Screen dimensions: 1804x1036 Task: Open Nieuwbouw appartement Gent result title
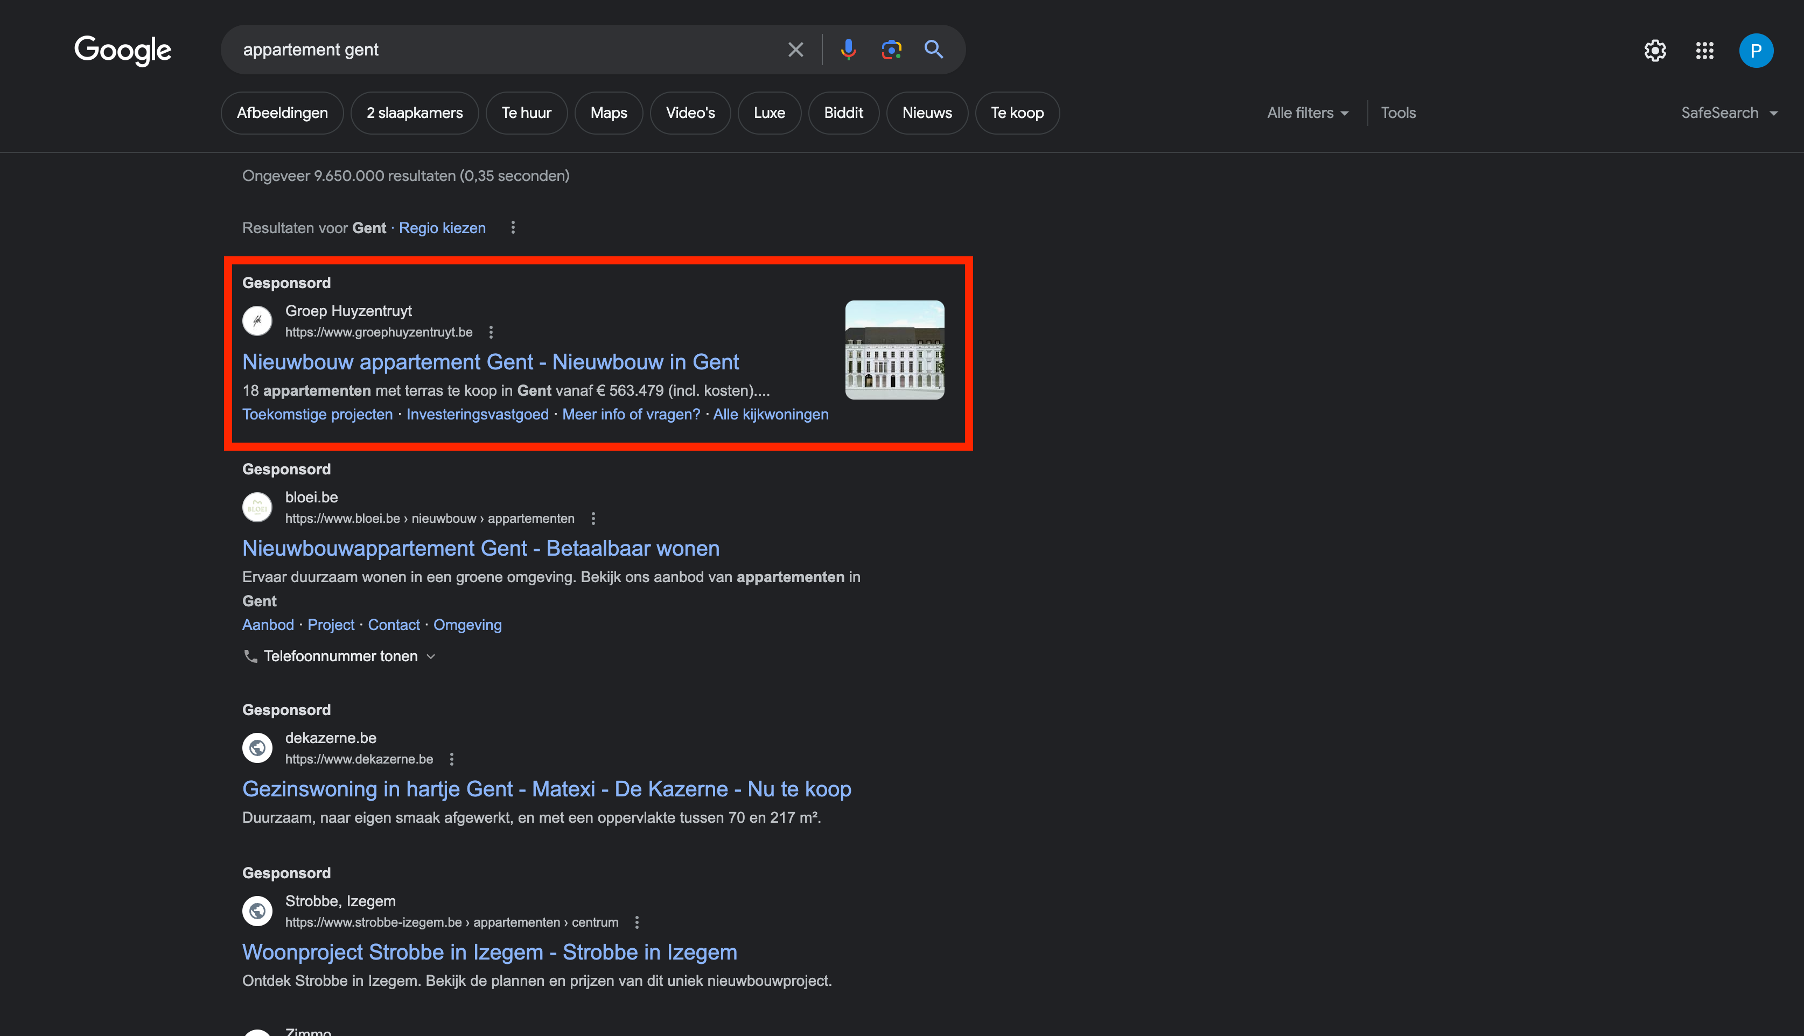tap(491, 362)
